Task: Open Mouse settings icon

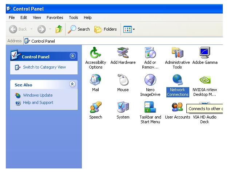Action: coord(123,81)
